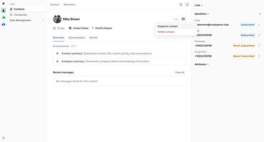The height and width of the screenshot is (142, 264).
Task: Click sparkle icon beside Company summary
Action: (57, 61)
